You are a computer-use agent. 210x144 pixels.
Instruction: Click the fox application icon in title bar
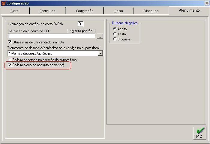point(3,3)
